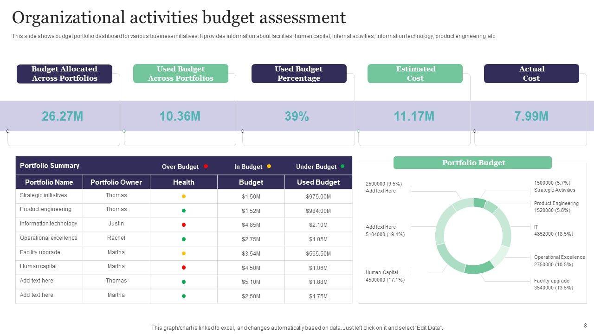
Task: Click the 39% used budget value
Action: coord(297,116)
